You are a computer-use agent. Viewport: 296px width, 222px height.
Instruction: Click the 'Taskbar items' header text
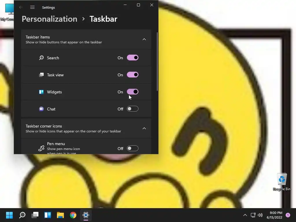(x=38, y=37)
